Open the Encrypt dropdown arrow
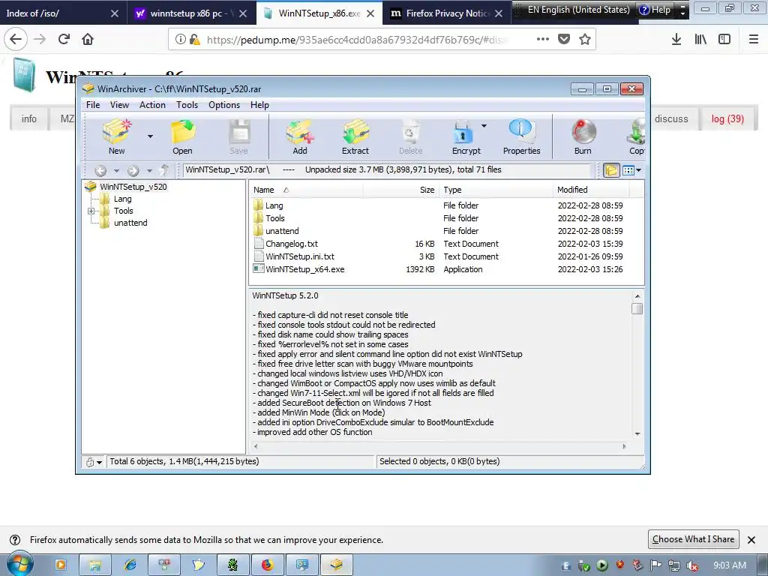 484,126
